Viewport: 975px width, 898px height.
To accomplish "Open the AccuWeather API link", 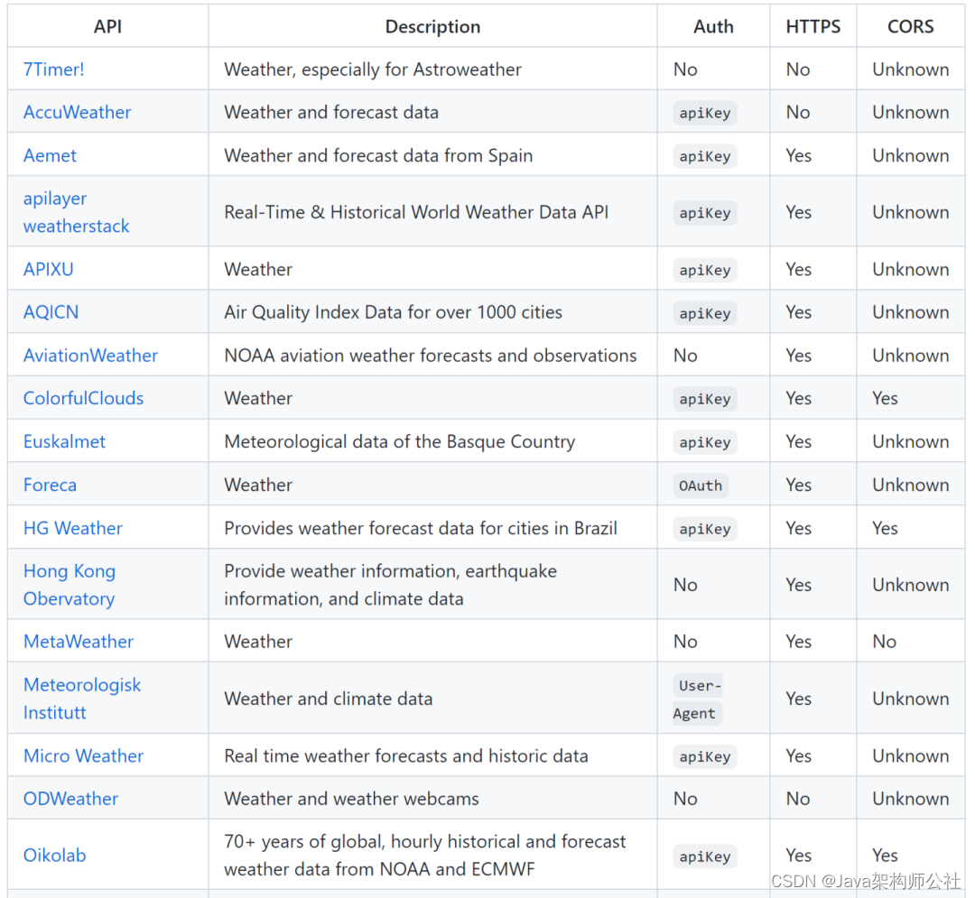I will 77,112.
